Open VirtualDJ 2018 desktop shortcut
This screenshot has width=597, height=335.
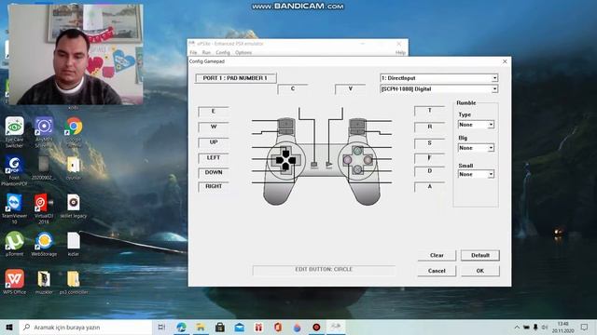click(44, 208)
